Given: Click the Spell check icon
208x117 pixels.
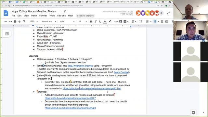Looking at the screenshot, I should (19, 21).
